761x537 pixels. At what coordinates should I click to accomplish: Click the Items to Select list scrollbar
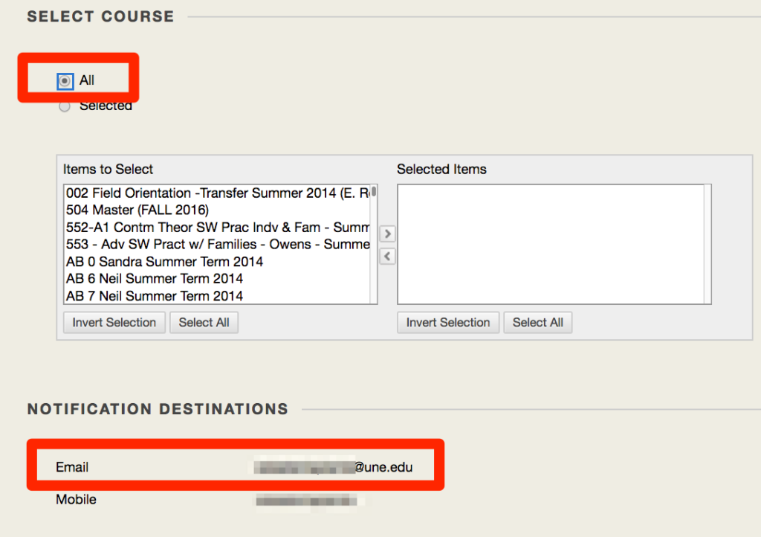tap(374, 244)
